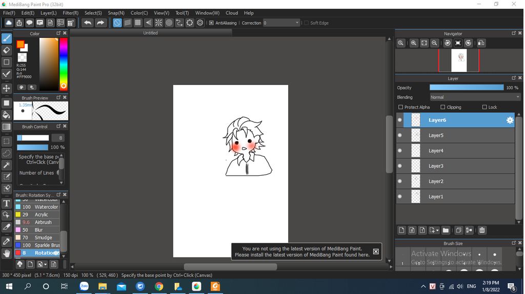This screenshot has height=294, width=525.
Task: Open Chrome from the taskbar
Action: tap(159, 286)
